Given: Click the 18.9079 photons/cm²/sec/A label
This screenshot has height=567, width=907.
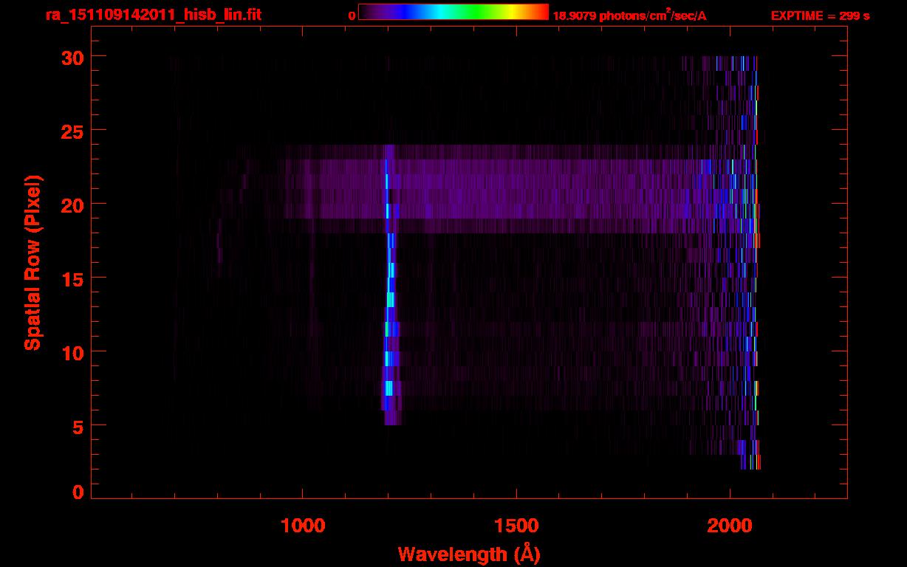Looking at the screenshot, I should (629, 16).
